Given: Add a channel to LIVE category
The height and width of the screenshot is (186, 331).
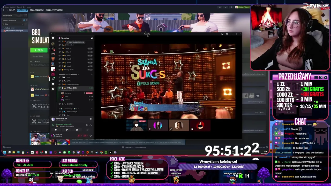Looking at the screenshot, I should tap(92, 74).
